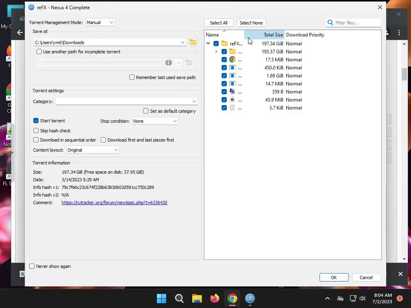Open Torrent Management Mode dropdown
The height and width of the screenshot is (308, 411).
[100, 22]
